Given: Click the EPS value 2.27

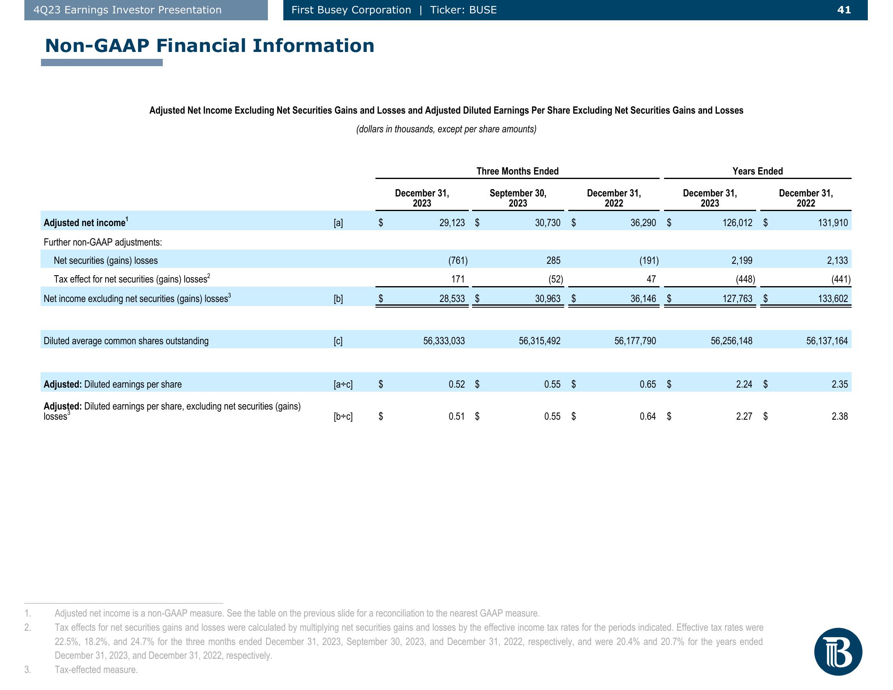Looking at the screenshot, I should tap(744, 416).
